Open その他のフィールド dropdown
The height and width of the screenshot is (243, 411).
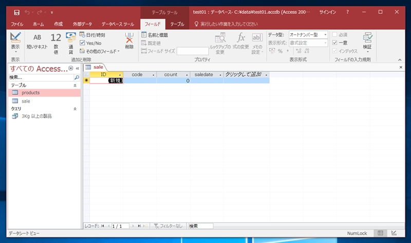99,51
